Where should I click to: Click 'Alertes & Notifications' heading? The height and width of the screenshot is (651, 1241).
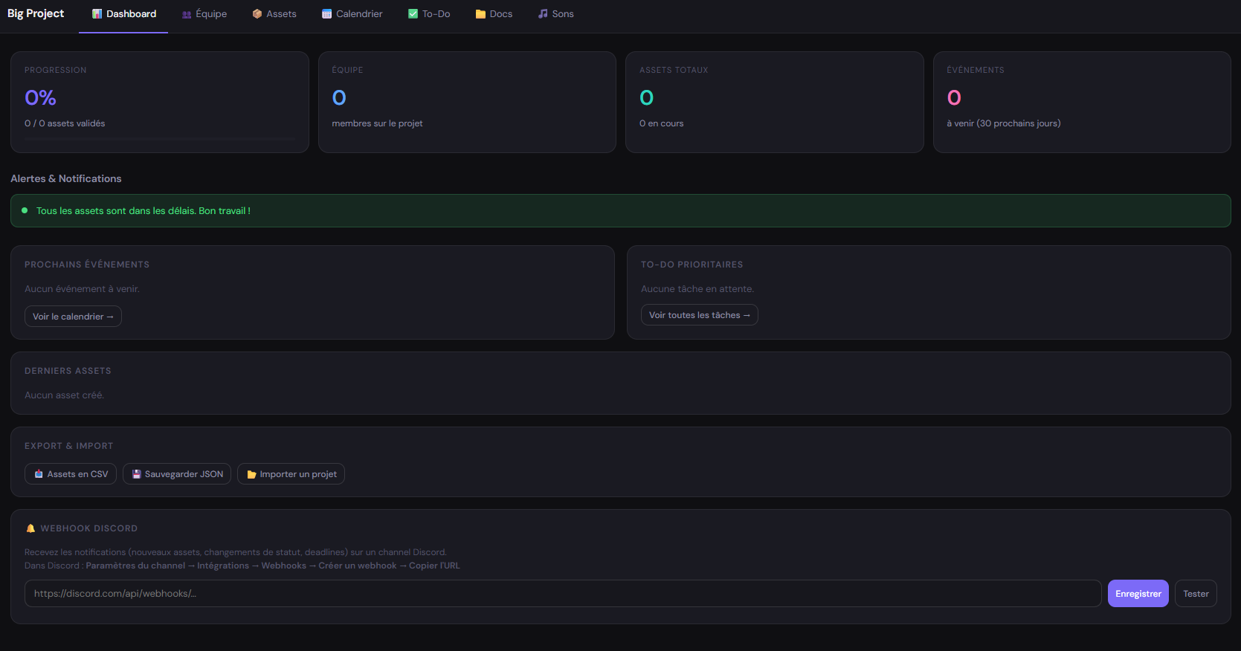[x=66, y=178]
